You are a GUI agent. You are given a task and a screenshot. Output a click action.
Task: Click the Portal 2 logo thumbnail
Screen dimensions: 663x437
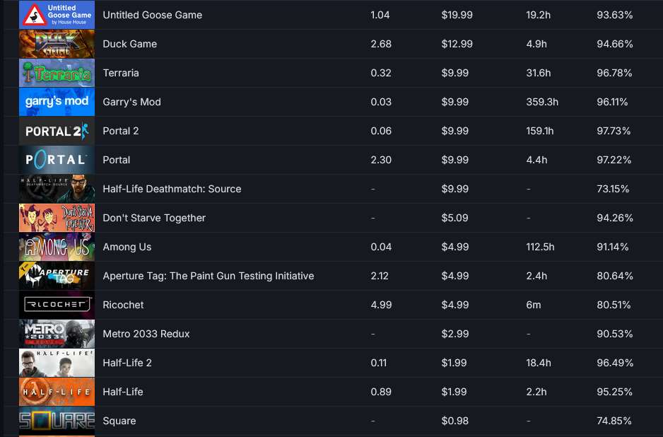57,131
